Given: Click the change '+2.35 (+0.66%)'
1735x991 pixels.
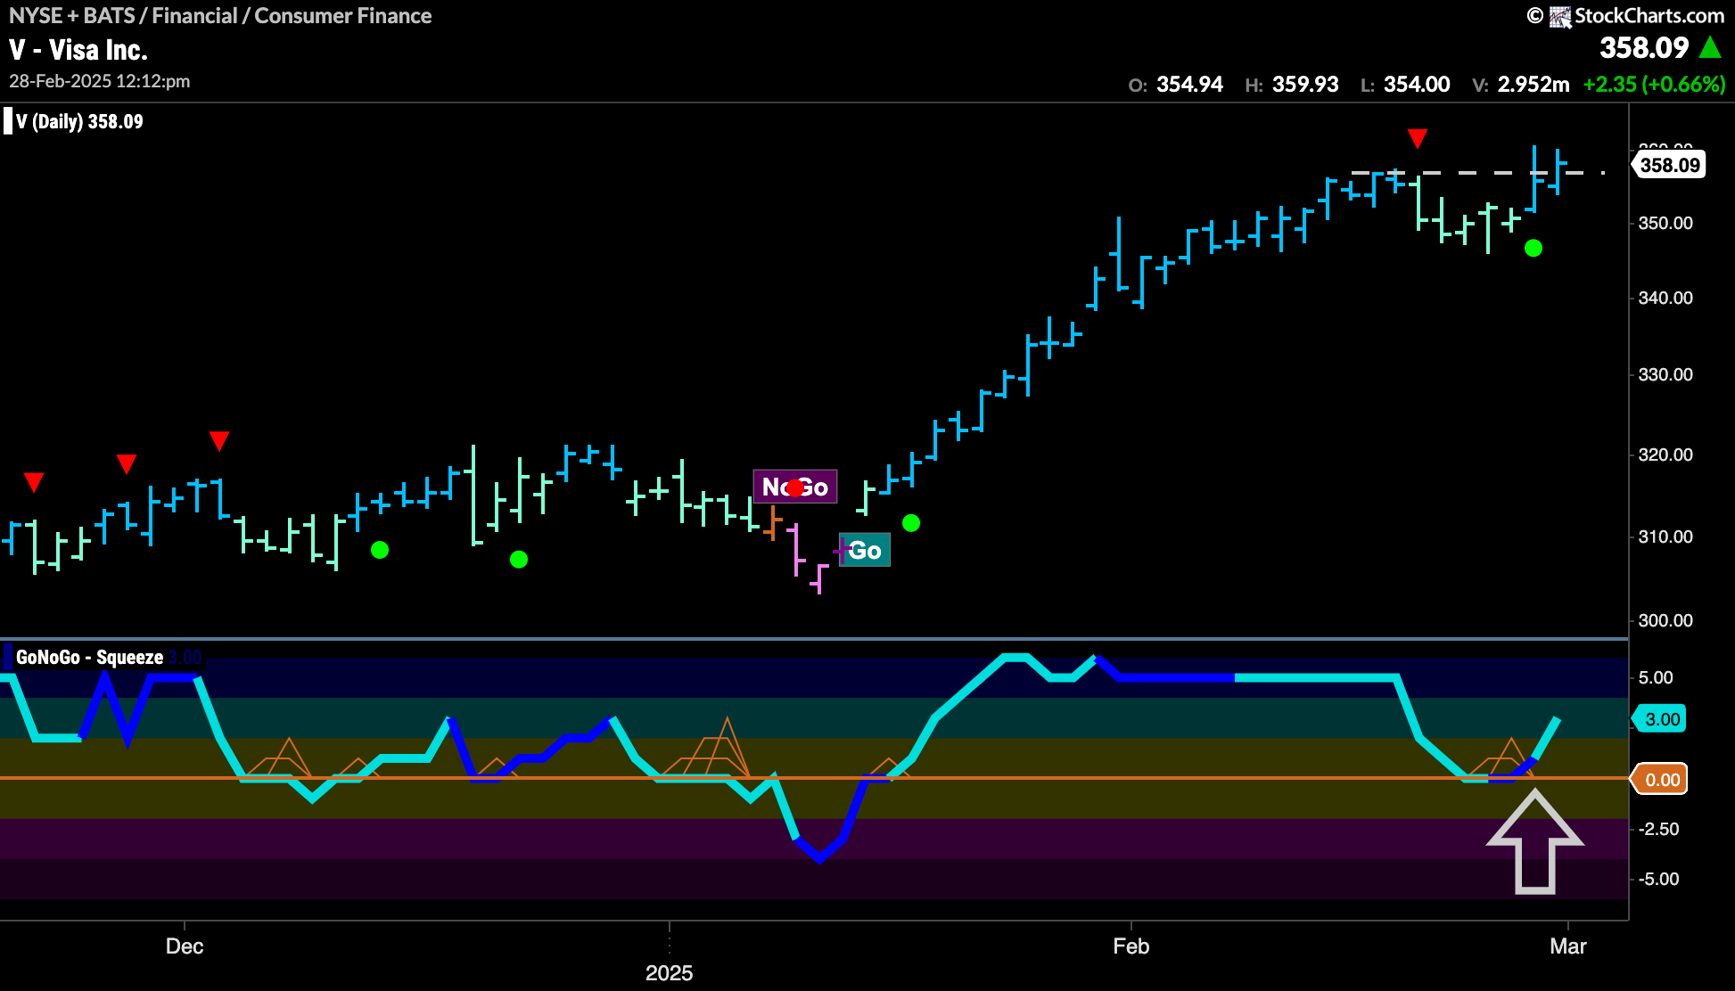Looking at the screenshot, I should [x=1655, y=85].
